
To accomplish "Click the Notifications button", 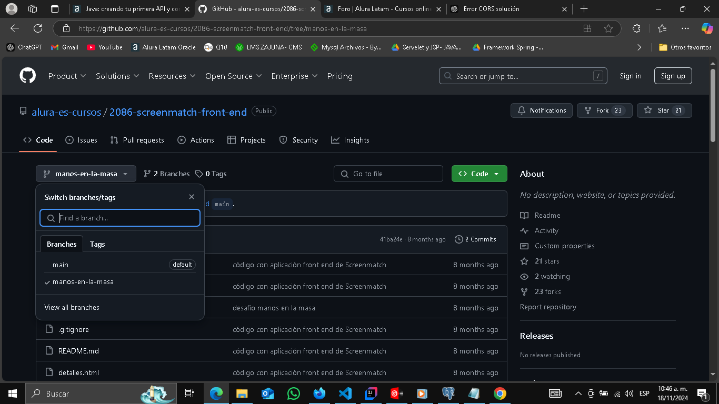I will pyautogui.click(x=542, y=110).
